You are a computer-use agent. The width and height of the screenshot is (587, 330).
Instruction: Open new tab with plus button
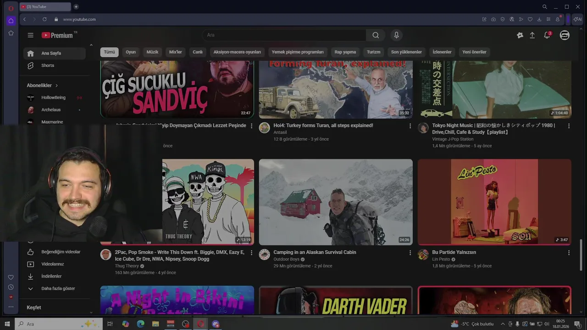point(76,7)
